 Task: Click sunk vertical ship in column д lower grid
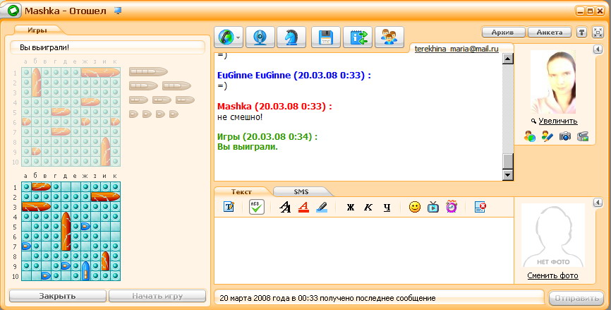[66, 231]
